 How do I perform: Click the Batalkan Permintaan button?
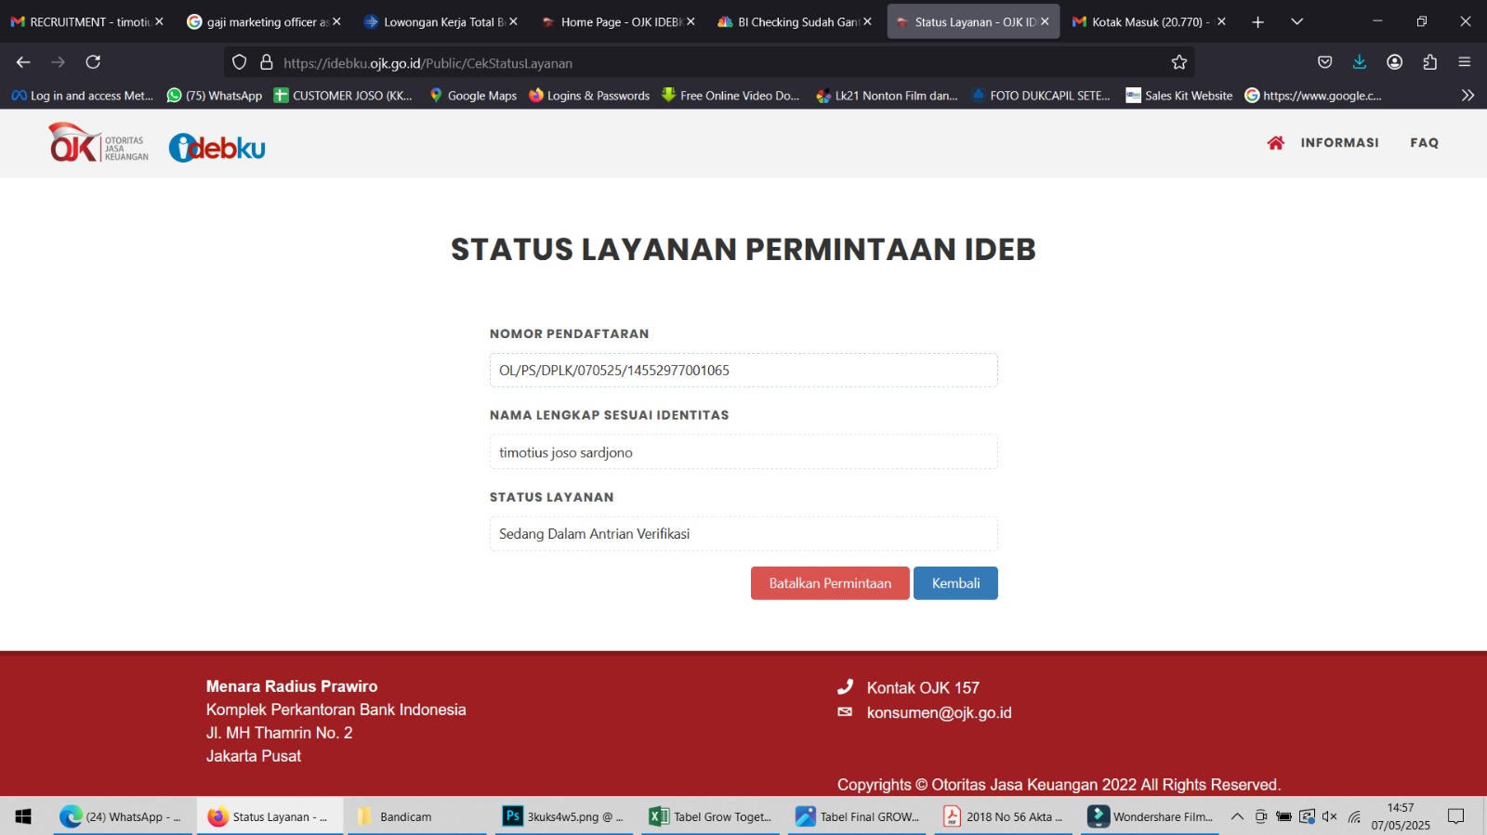(830, 583)
